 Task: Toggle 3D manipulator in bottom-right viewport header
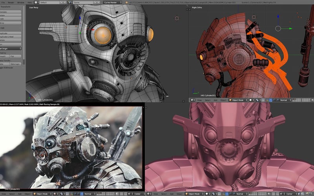click(x=223, y=194)
